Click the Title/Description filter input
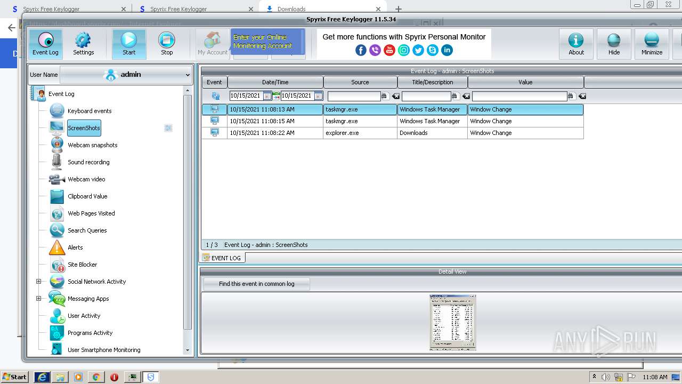Image resolution: width=682 pixels, height=384 pixels. (426, 96)
